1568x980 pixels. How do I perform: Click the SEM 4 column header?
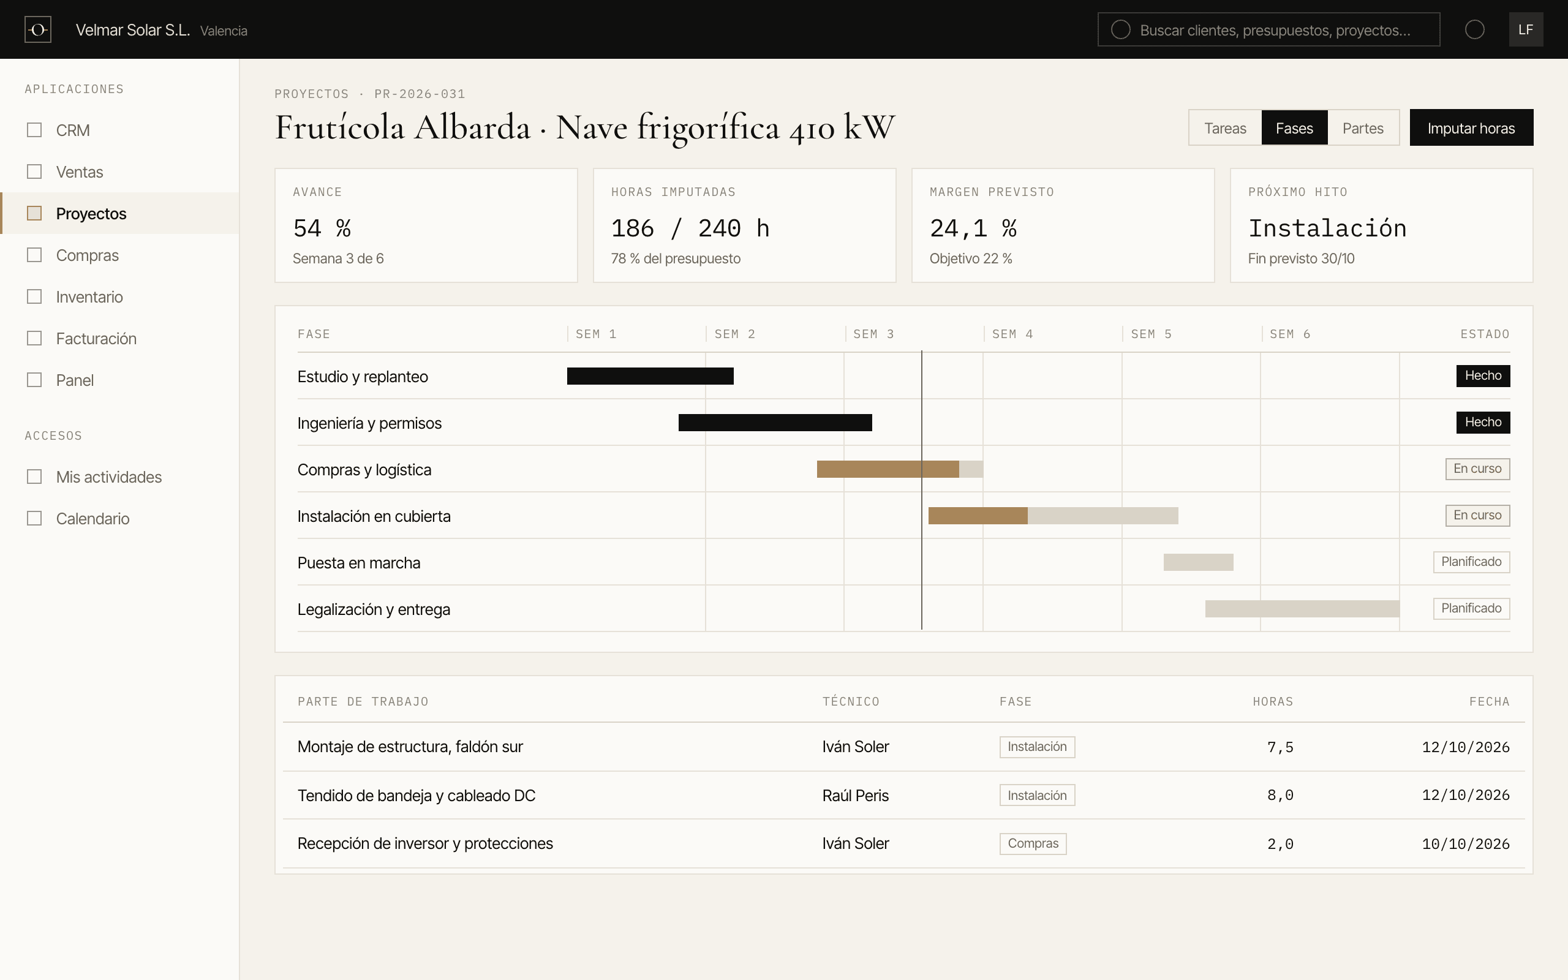1012,334
